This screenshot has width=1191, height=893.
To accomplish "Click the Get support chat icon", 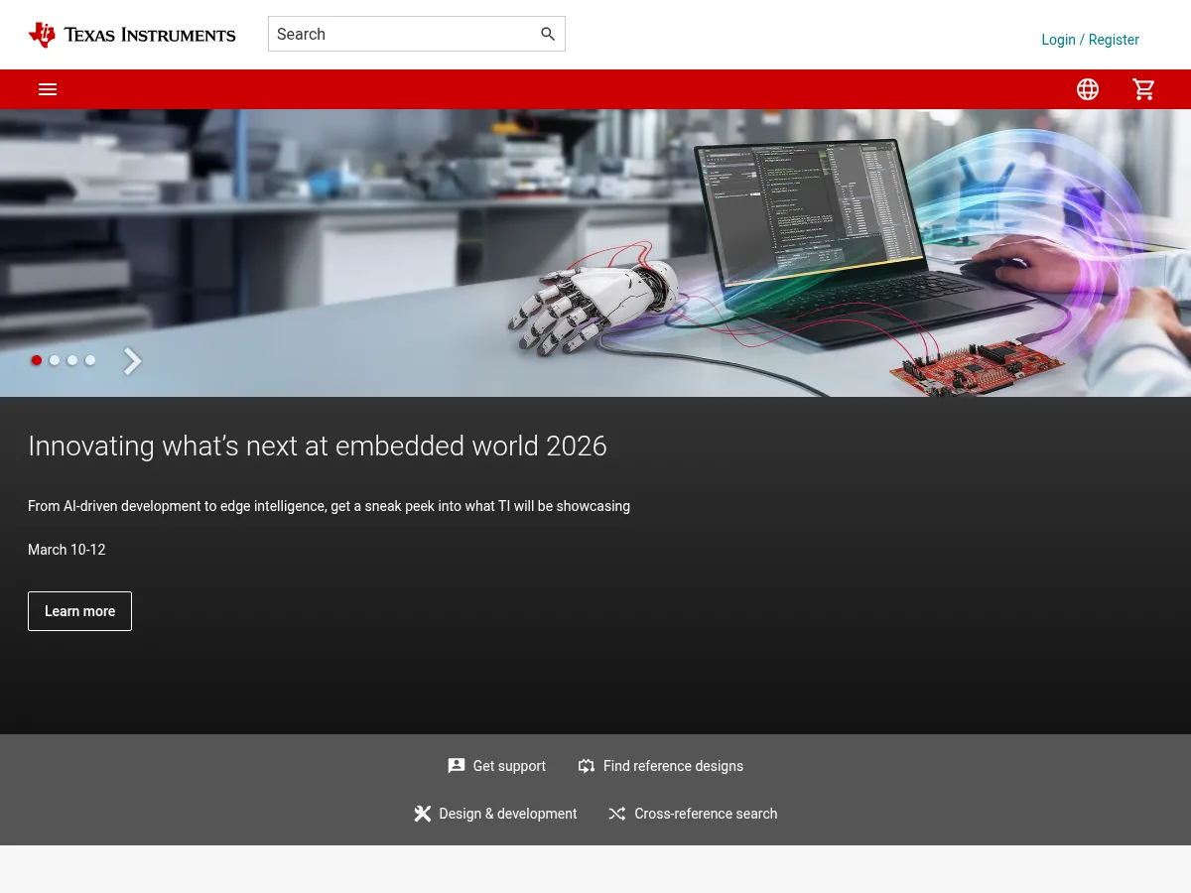I will click(456, 765).
